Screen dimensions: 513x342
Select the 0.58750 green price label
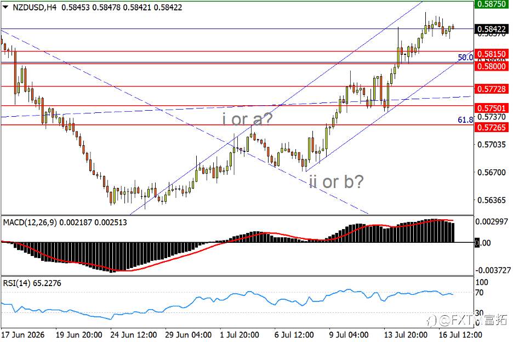(492, 4)
